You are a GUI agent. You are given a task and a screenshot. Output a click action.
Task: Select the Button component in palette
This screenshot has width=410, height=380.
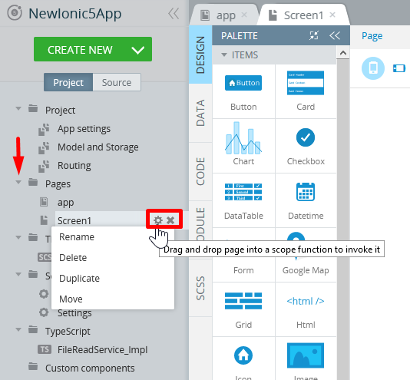click(x=243, y=91)
